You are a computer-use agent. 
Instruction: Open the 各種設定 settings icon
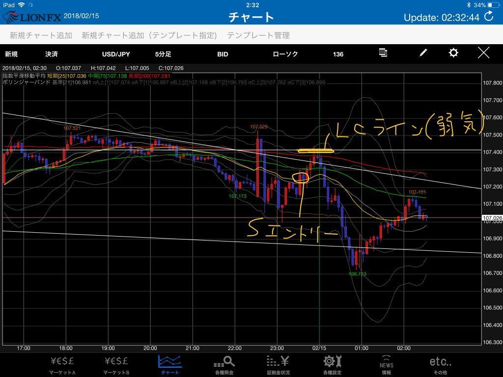point(333,365)
